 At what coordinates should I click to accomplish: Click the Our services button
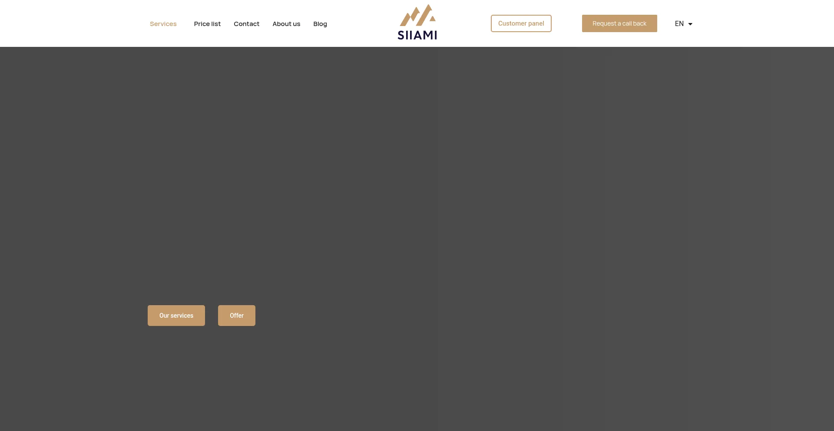click(x=176, y=316)
